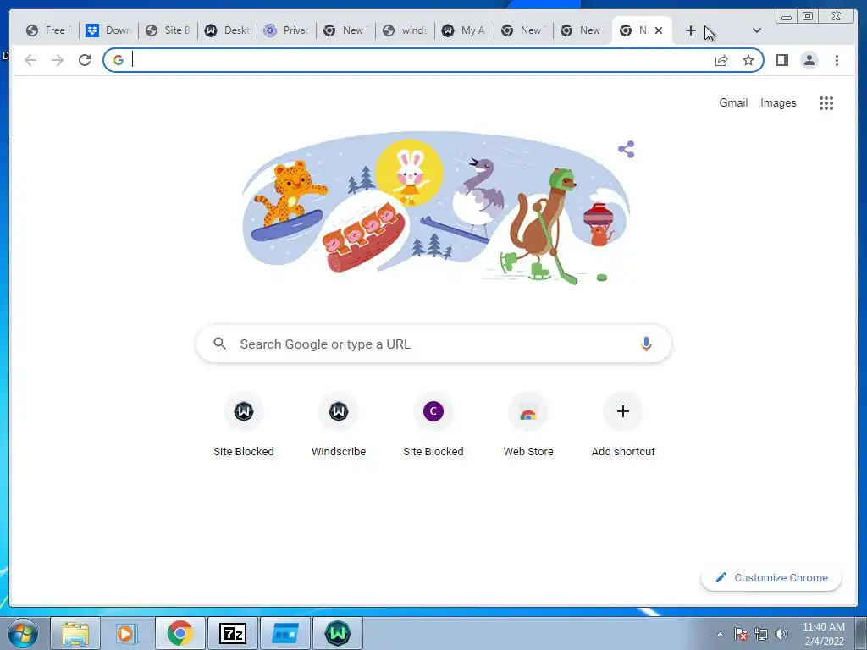Click Customize Chrome
Image resolution: width=867 pixels, height=650 pixels.
coord(771,577)
